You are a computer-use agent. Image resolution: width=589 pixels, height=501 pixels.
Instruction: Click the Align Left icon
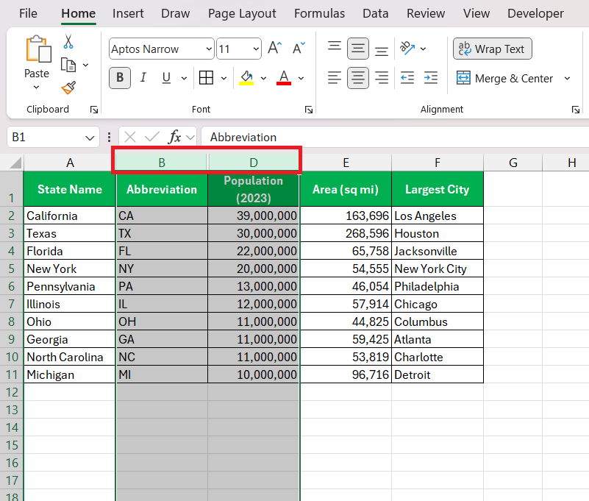tap(335, 78)
